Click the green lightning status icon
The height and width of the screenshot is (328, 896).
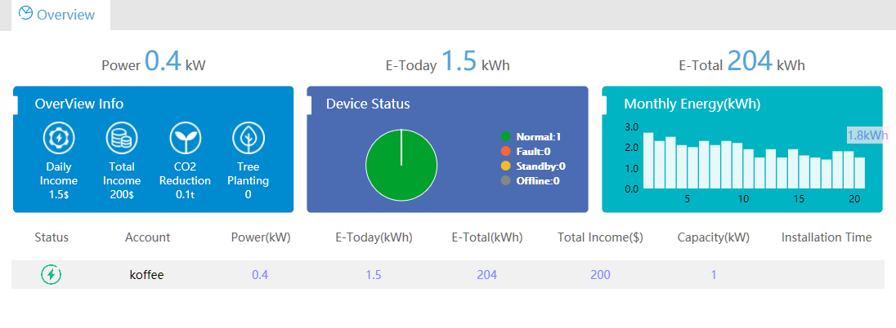click(52, 275)
